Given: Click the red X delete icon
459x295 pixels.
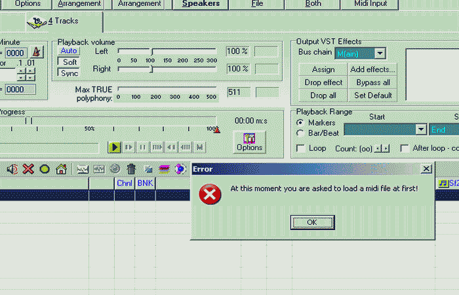Looking at the screenshot, I should (28, 169).
